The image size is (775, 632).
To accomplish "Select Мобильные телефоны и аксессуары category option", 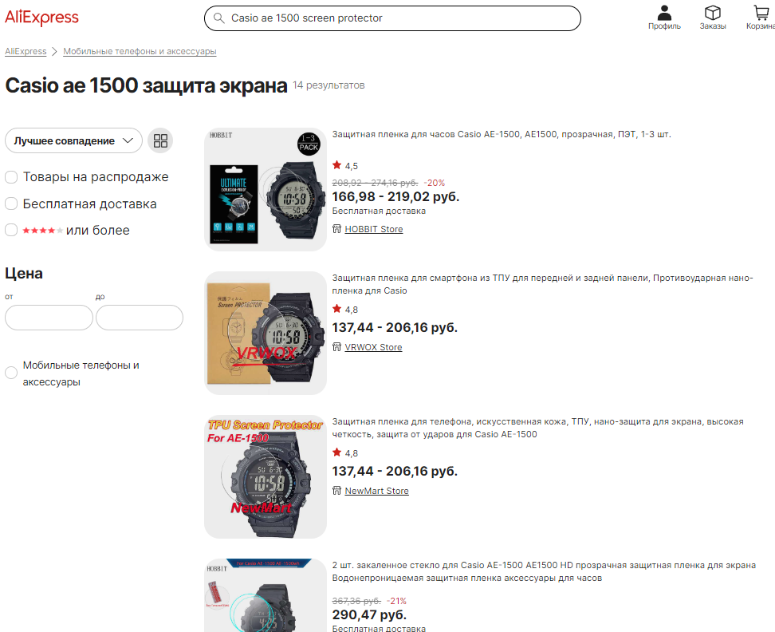I will pos(11,373).
